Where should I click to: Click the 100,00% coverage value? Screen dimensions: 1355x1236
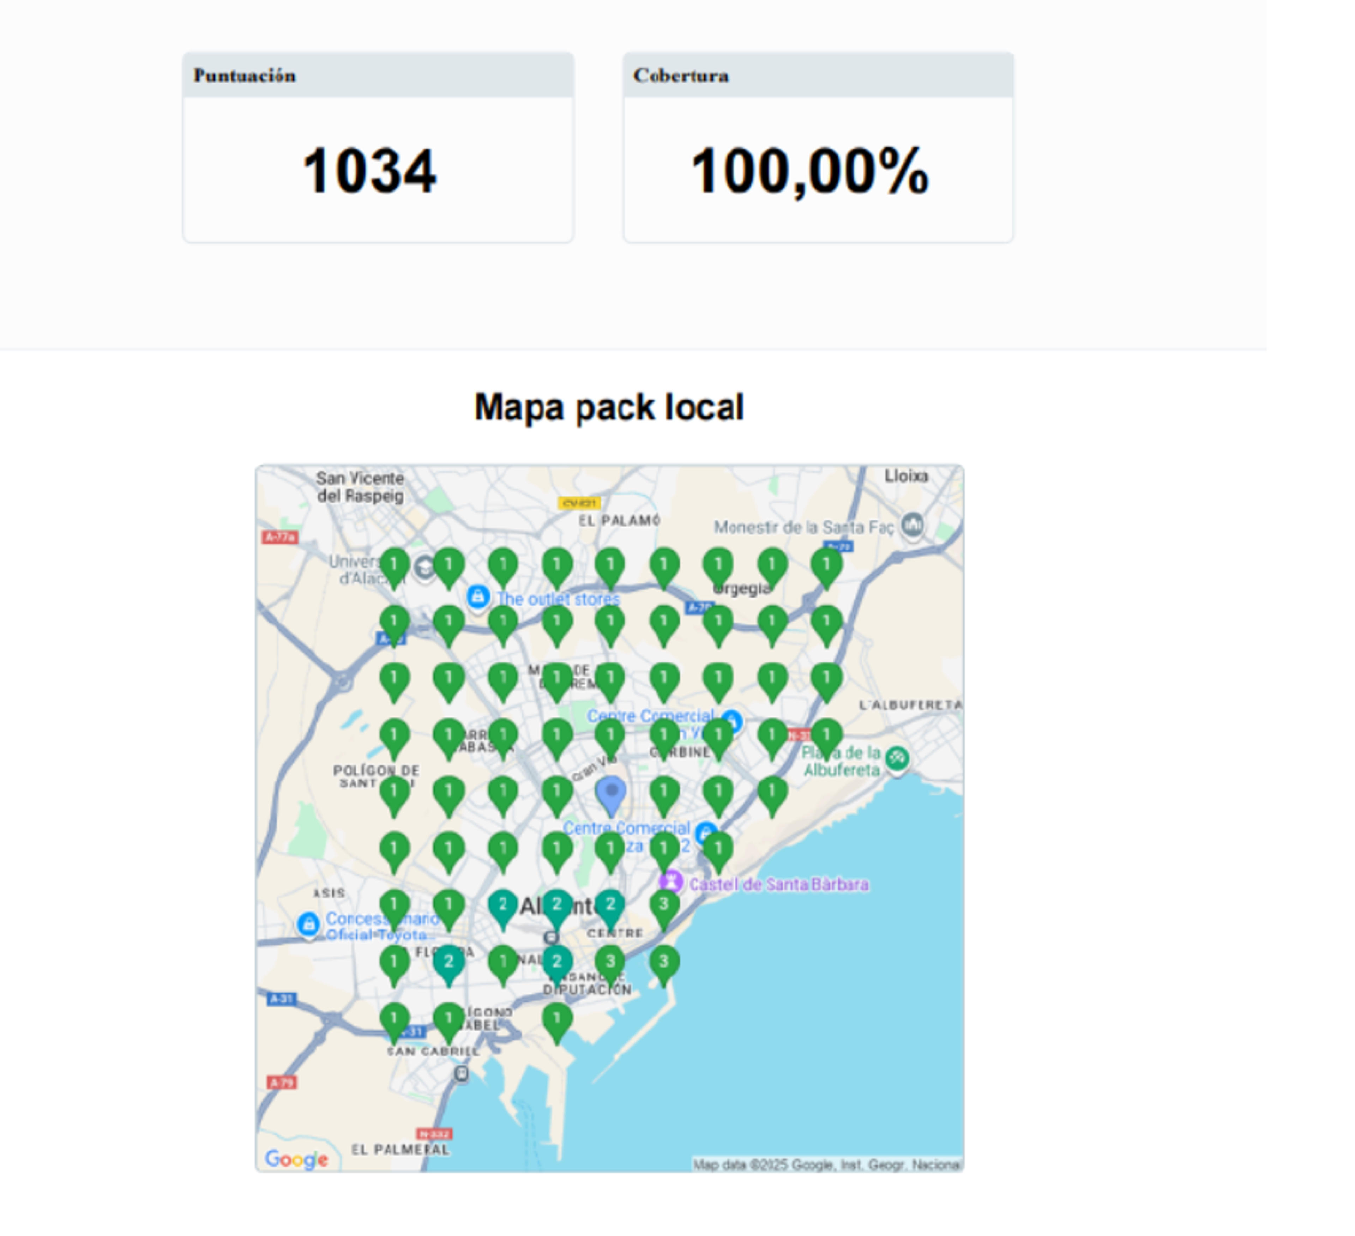(x=810, y=172)
